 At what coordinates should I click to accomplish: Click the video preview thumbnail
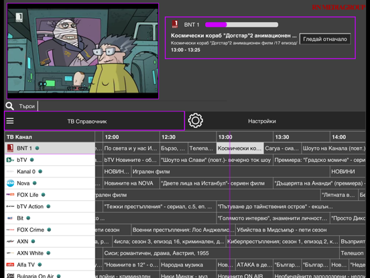pyautogui.click(x=82, y=51)
